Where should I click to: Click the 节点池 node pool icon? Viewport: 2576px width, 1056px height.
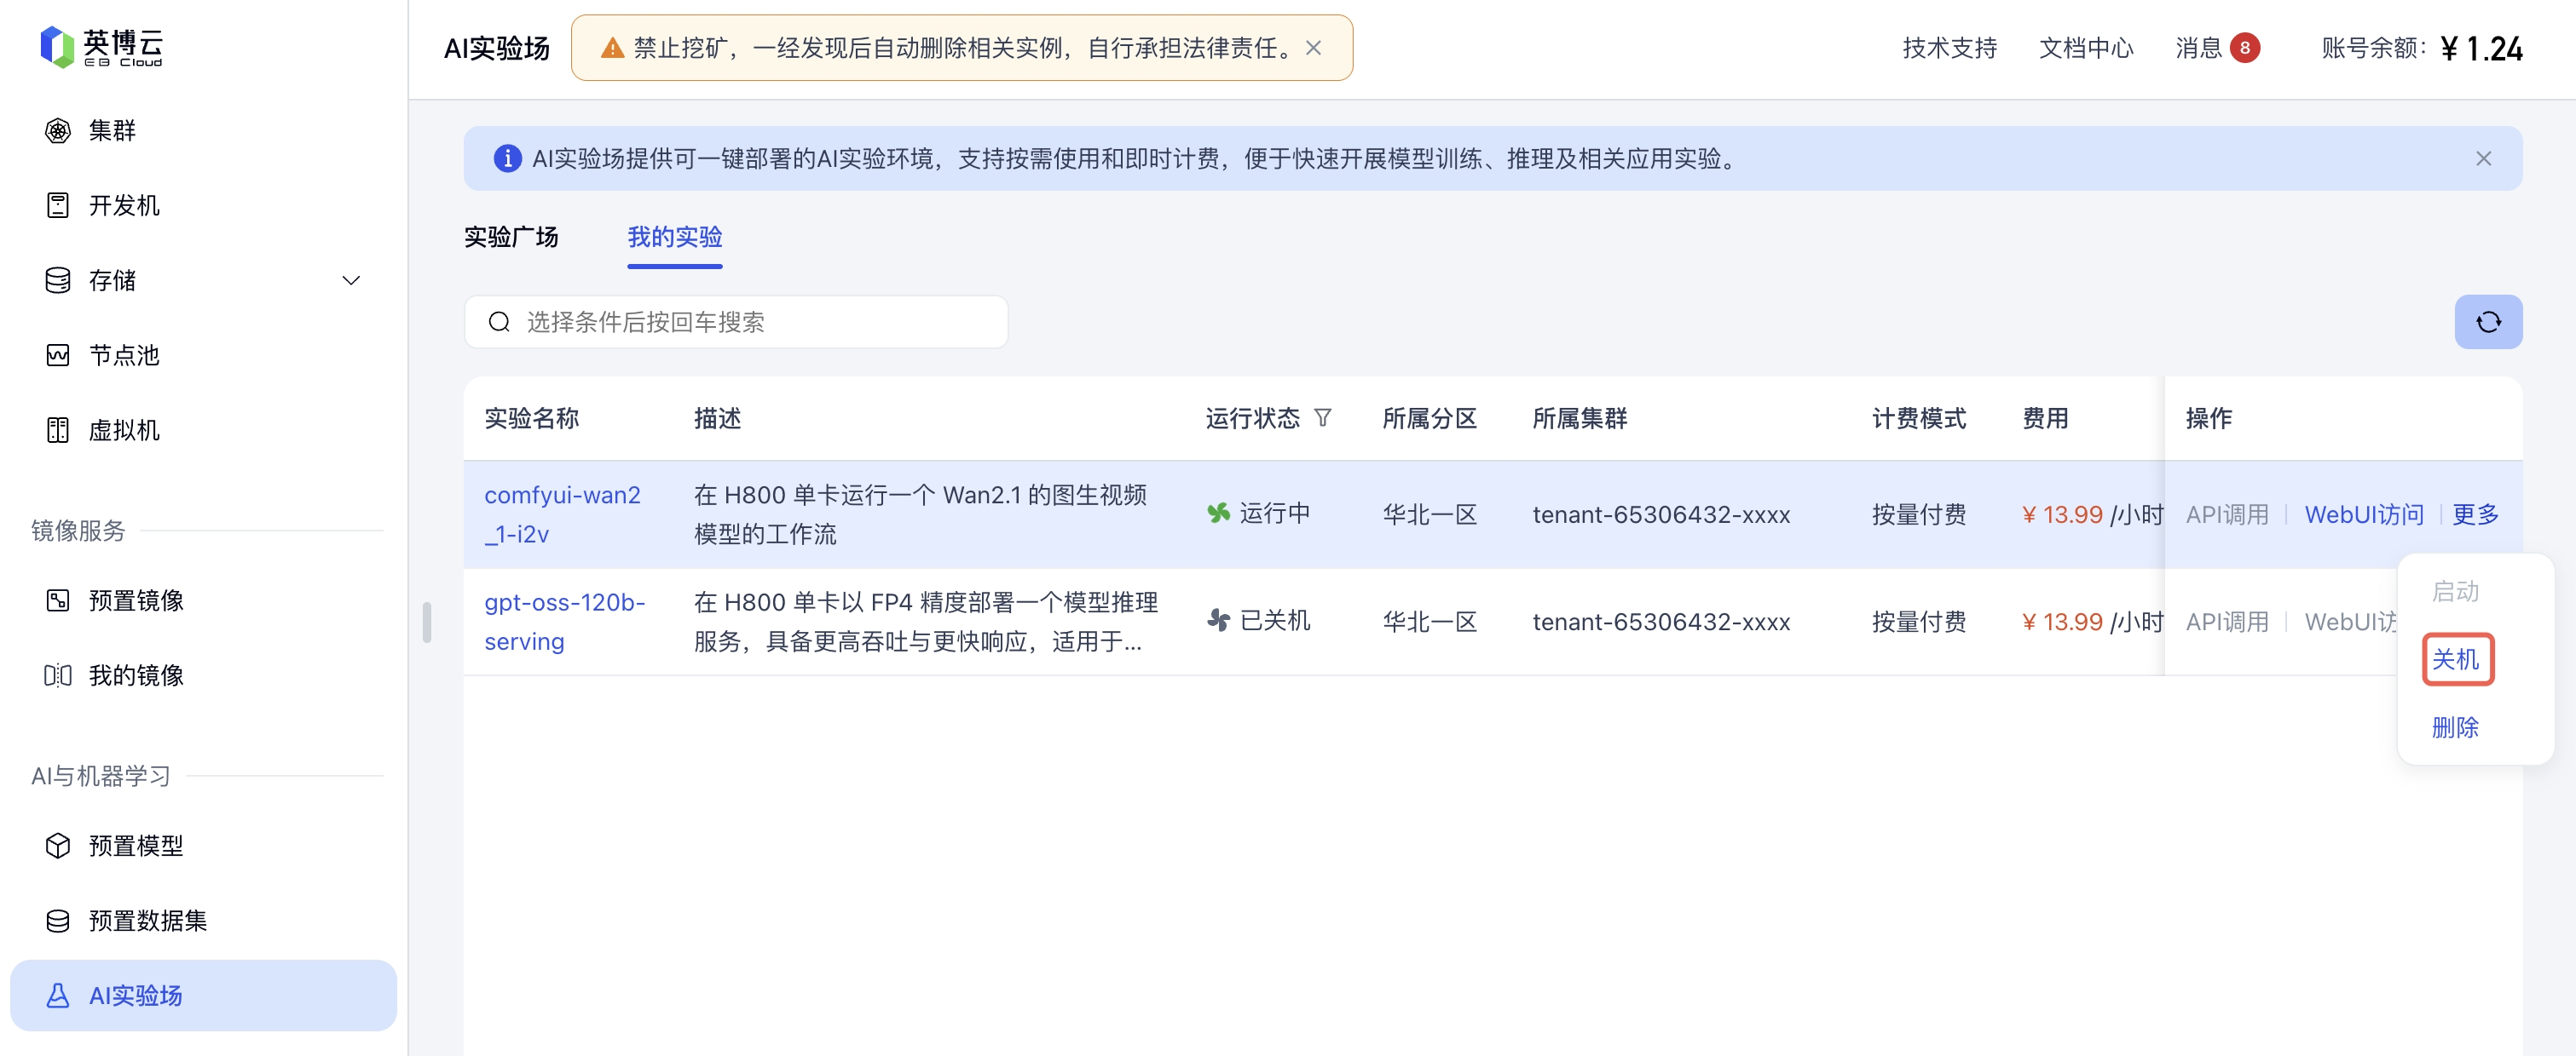click(58, 356)
